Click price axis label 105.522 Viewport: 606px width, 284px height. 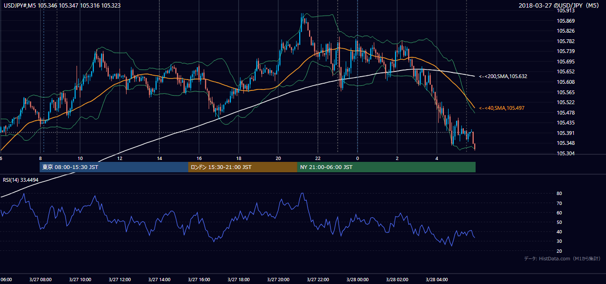pyautogui.click(x=565, y=102)
